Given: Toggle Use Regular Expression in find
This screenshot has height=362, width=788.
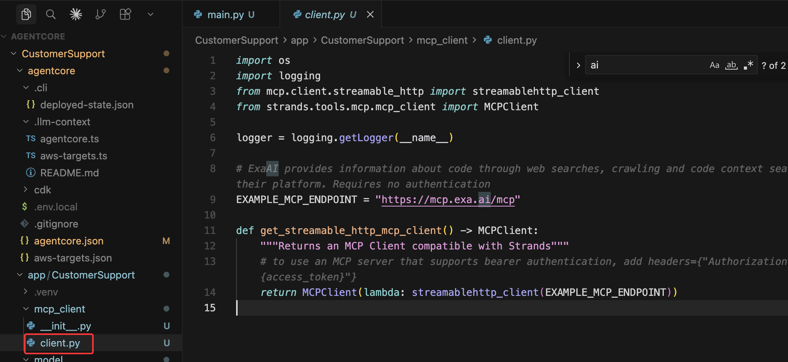Looking at the screenshot, I should (x=748, y=65).
